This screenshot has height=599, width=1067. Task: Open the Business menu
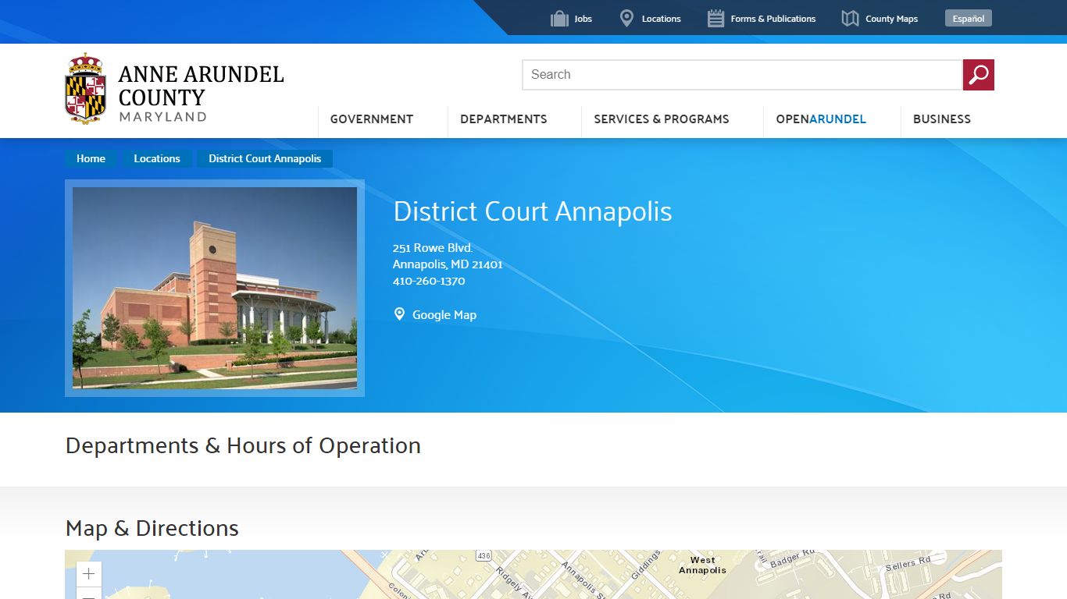942,119
